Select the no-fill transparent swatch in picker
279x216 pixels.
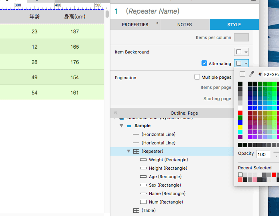pyautogui.click(x=242, y=74)
